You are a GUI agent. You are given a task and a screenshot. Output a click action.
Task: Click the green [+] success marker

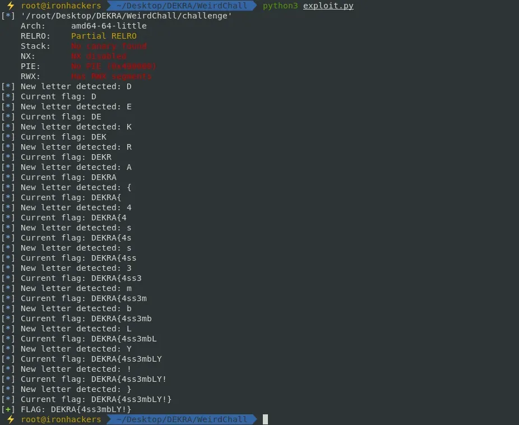(8, 409)
